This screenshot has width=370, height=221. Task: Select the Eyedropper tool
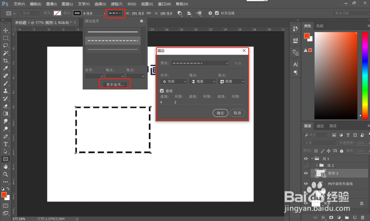pyautogui.click(x=6, y=68)
